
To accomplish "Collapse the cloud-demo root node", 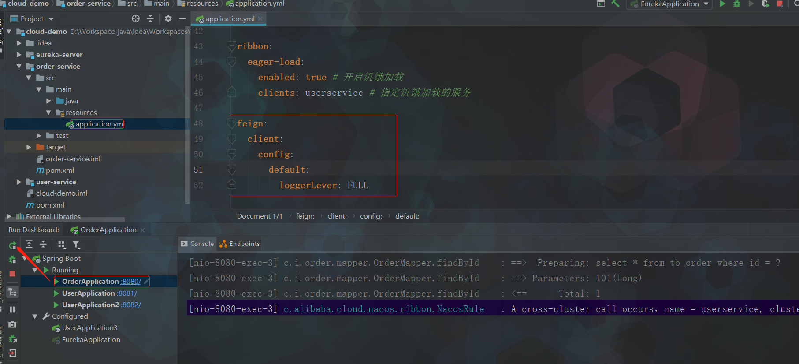I will click(x=9, y=32).
